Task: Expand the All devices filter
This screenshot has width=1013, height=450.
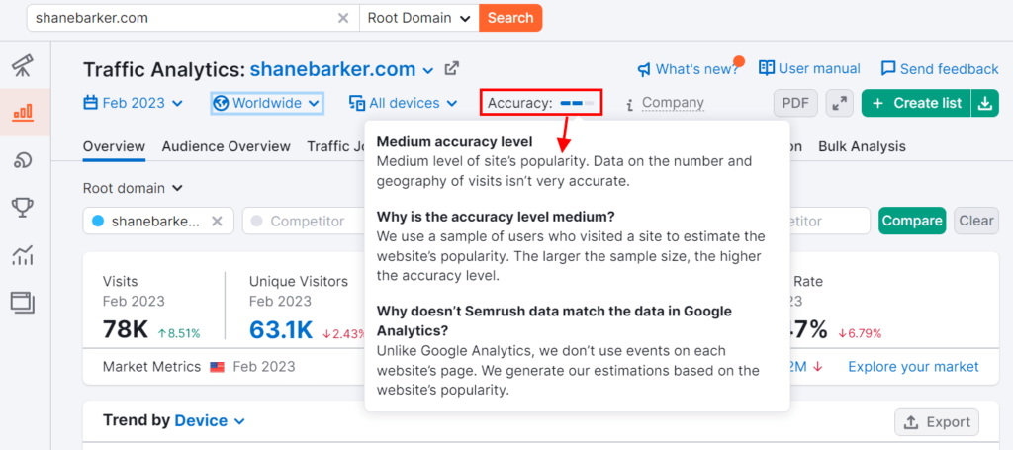Action: click(403, 103)
